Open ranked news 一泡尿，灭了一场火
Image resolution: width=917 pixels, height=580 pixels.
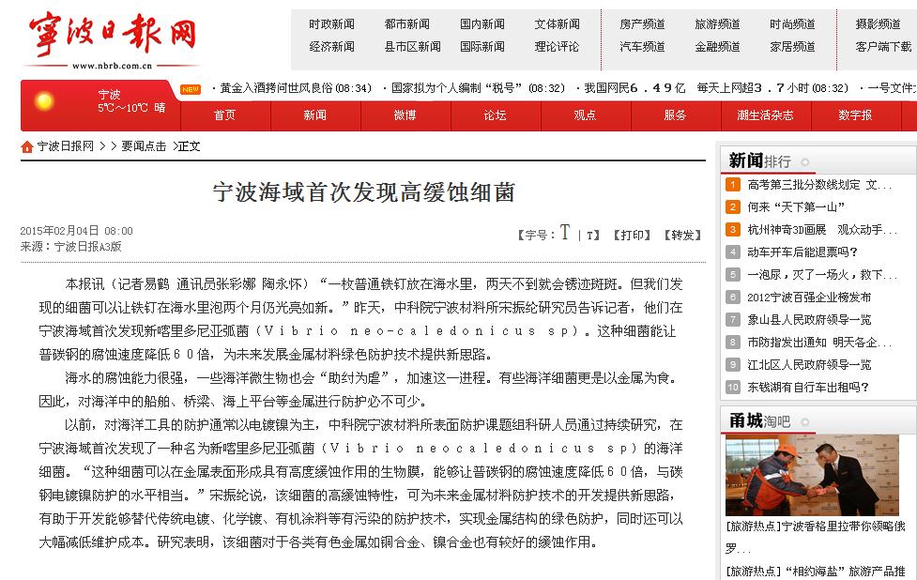tap(821, 275)
